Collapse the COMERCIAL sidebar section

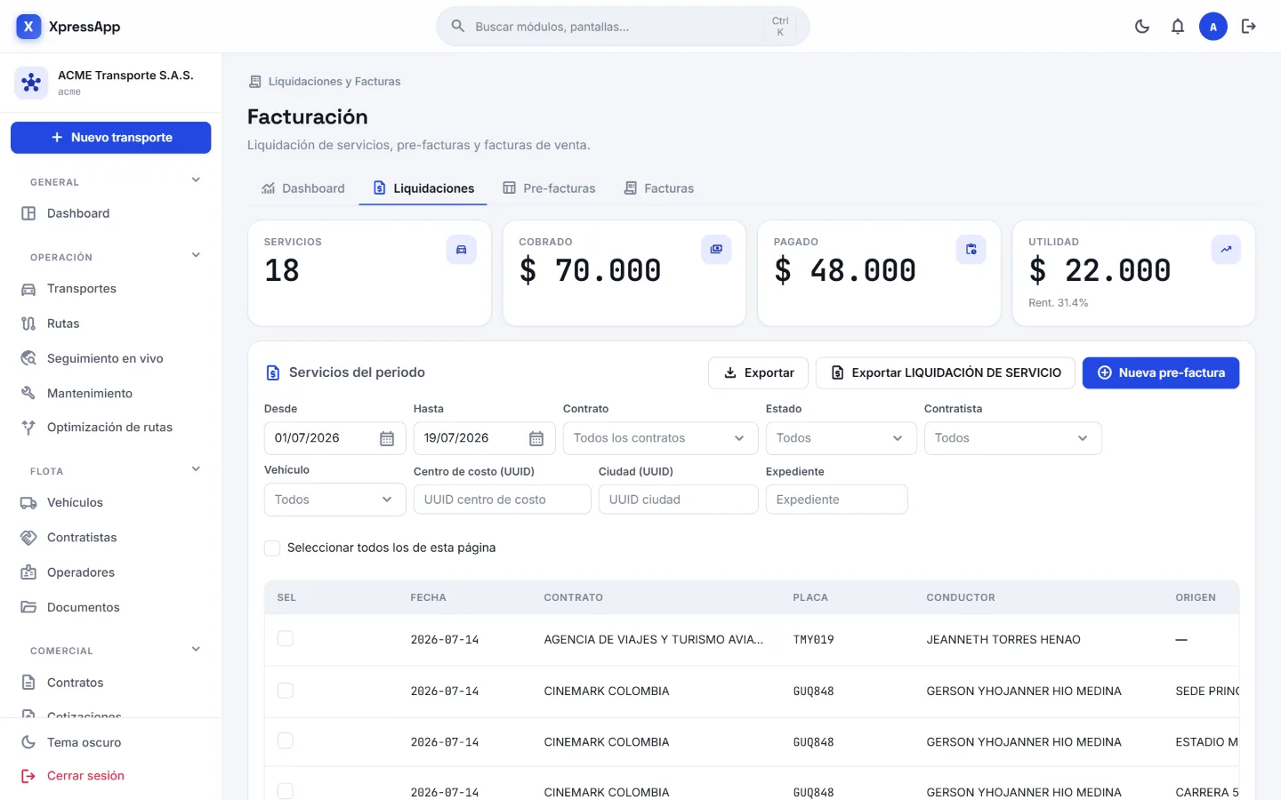[196, 650]
